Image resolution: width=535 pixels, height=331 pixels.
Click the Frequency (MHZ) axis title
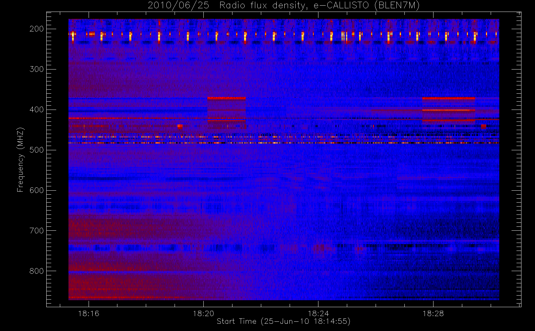click(21, 160)
